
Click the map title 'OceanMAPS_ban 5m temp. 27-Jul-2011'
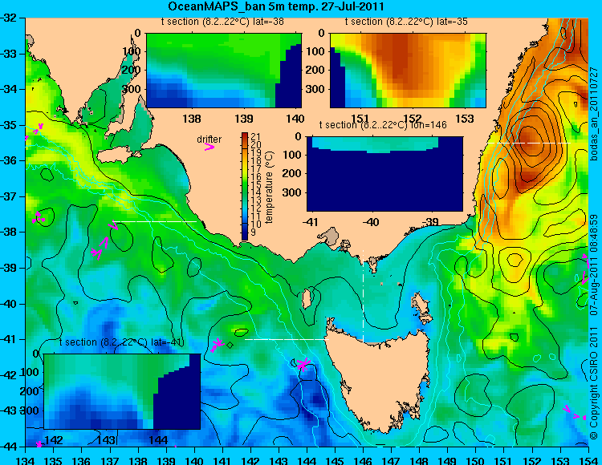(275, 6)
